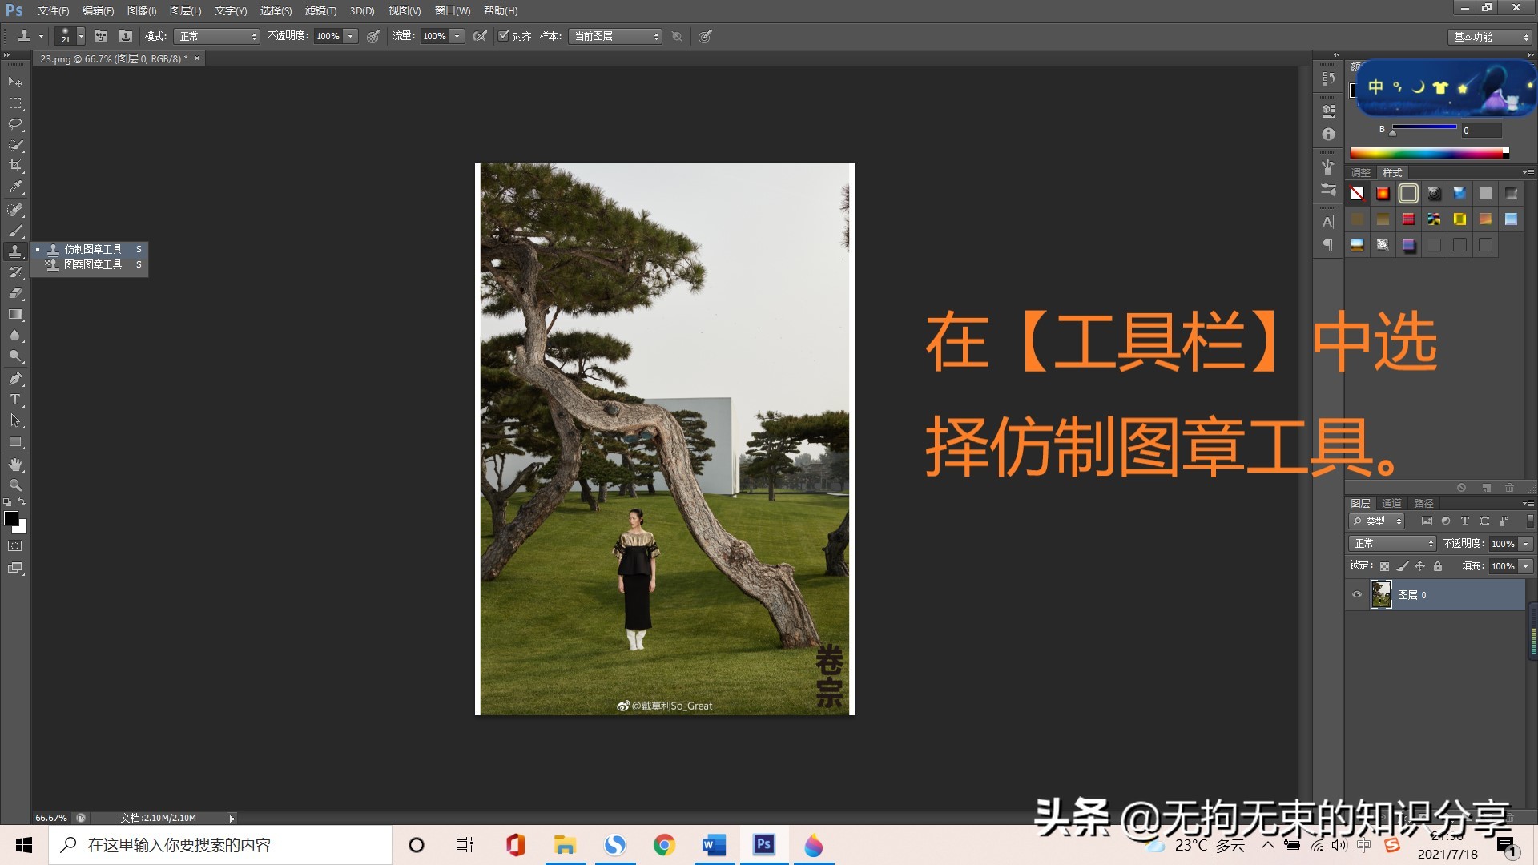Image resolution: width=1538 pixels, height=865 pixels.
Task: Select the Spot Healing Brush tool
Action: point(14,210)
